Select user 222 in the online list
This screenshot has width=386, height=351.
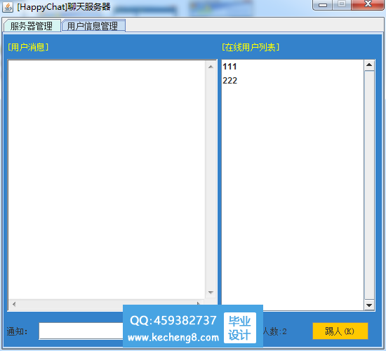[293, 81]
